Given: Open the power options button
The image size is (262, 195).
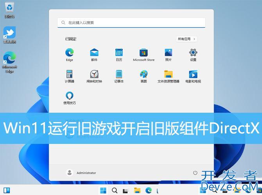Looking at the screenshot, I should (195, 173).
